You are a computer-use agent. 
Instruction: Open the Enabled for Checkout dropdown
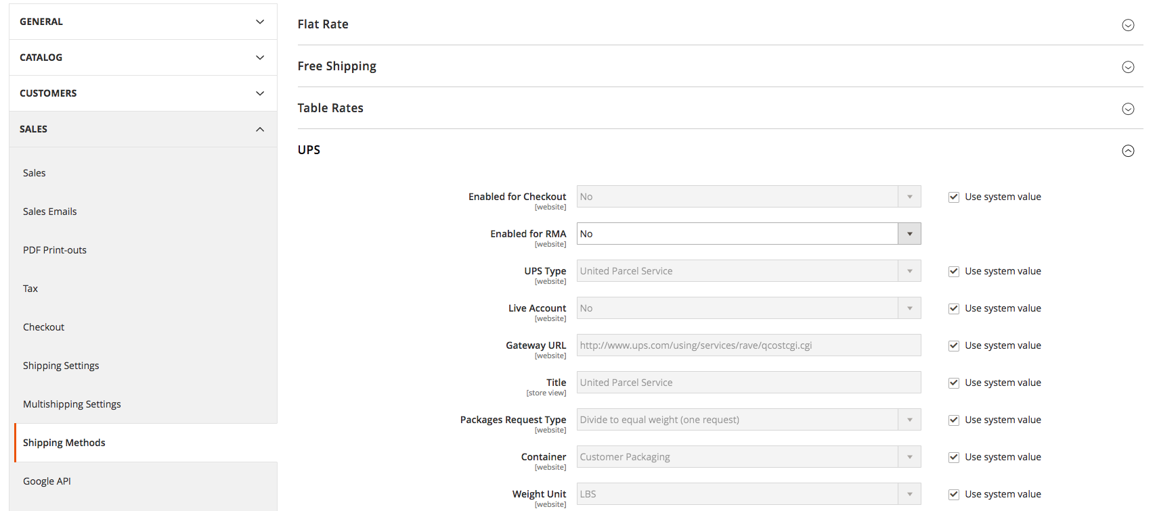click(x=749, y=197)
